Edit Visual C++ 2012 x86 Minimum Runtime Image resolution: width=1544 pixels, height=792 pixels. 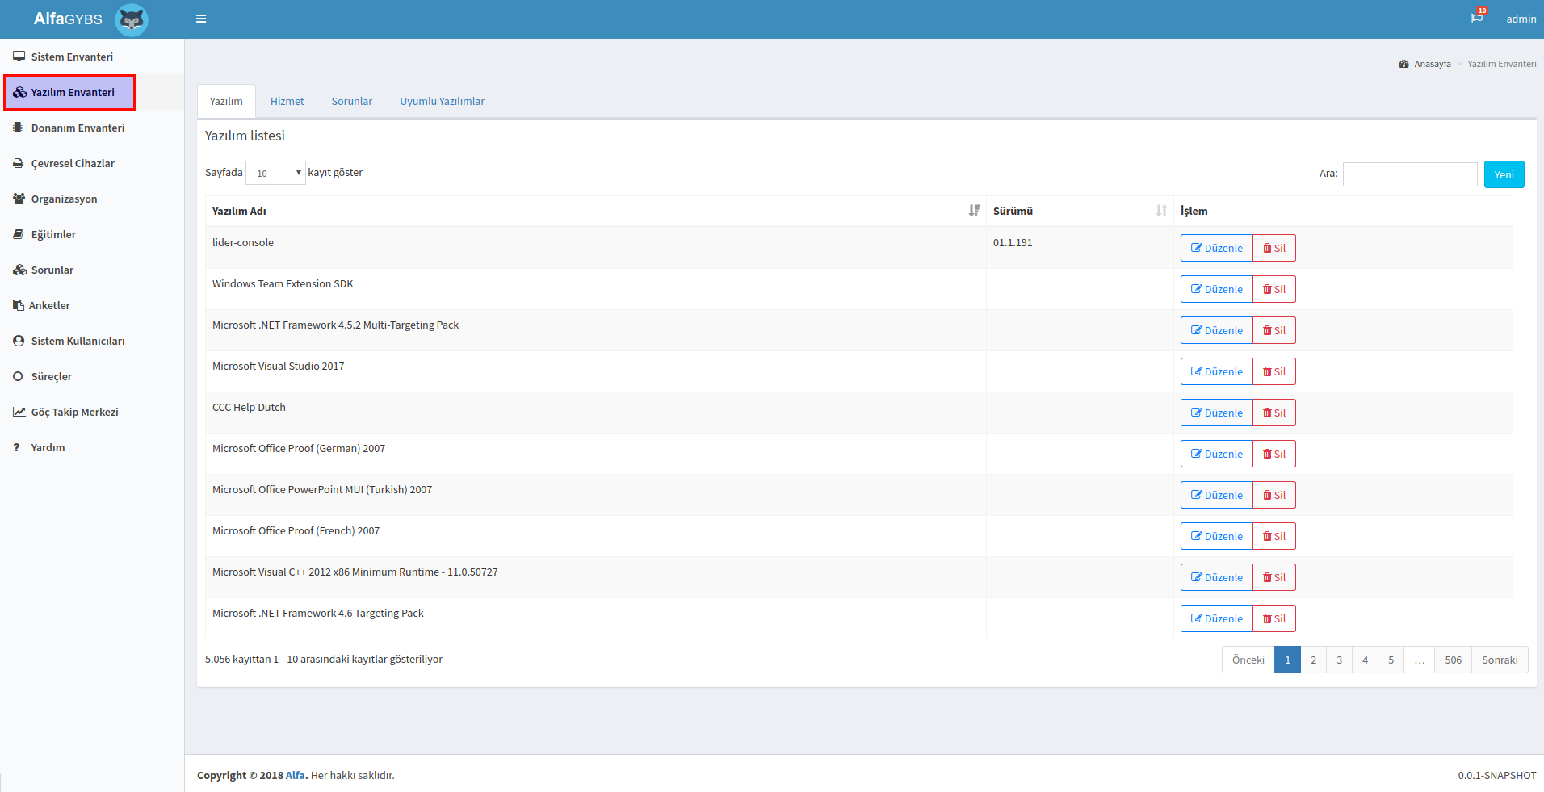(x=1216, y=577)
